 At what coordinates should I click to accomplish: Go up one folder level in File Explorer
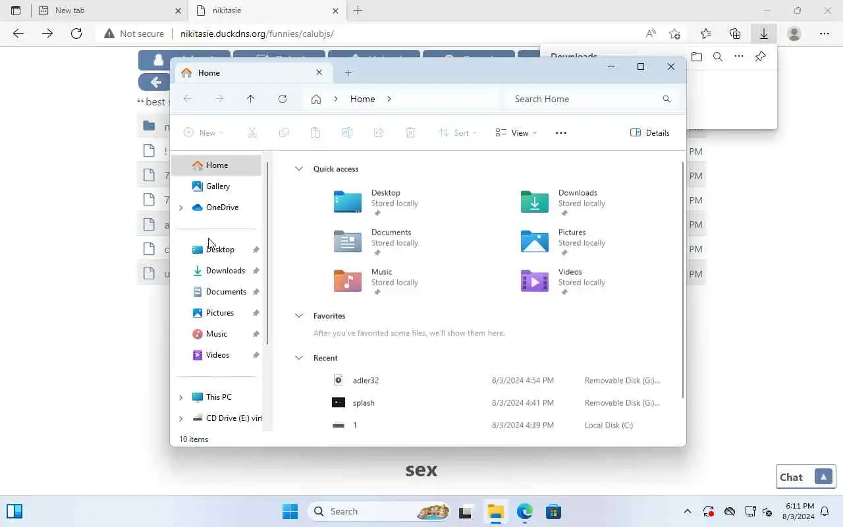[250, 99]
